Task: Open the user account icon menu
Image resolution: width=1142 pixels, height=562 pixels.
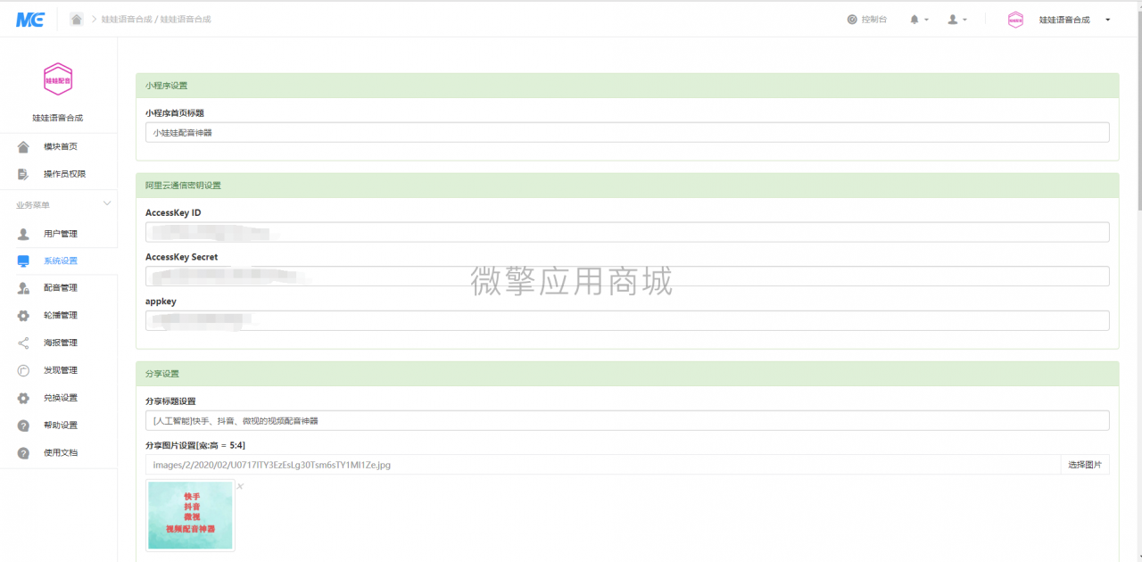Action: 953,20
